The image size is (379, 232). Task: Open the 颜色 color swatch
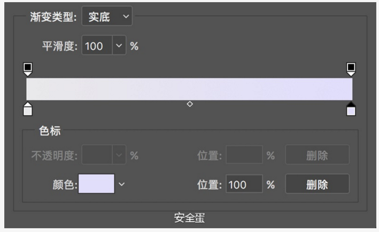[96, 184]
